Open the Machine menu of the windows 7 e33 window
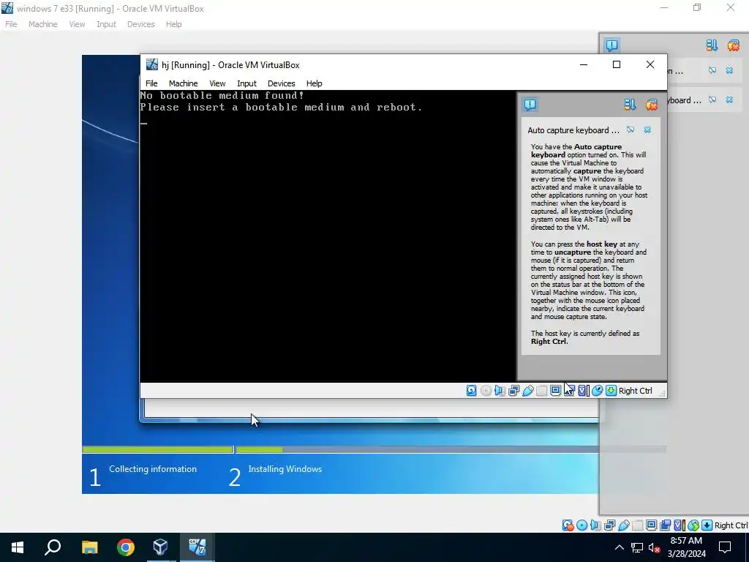 coord(42,24)
